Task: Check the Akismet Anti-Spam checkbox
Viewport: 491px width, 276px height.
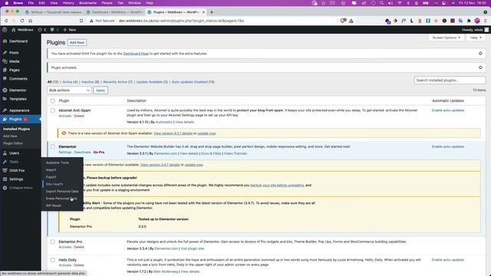Action: tap(53, 110)
